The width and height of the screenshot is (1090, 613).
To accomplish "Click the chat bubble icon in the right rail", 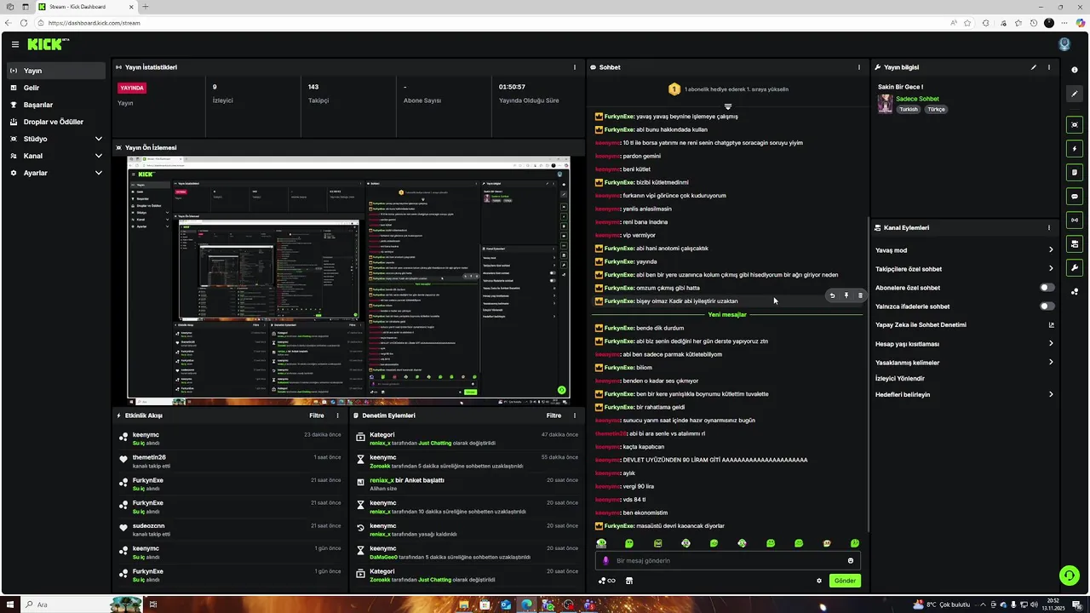I will (x=1075, y=197).
